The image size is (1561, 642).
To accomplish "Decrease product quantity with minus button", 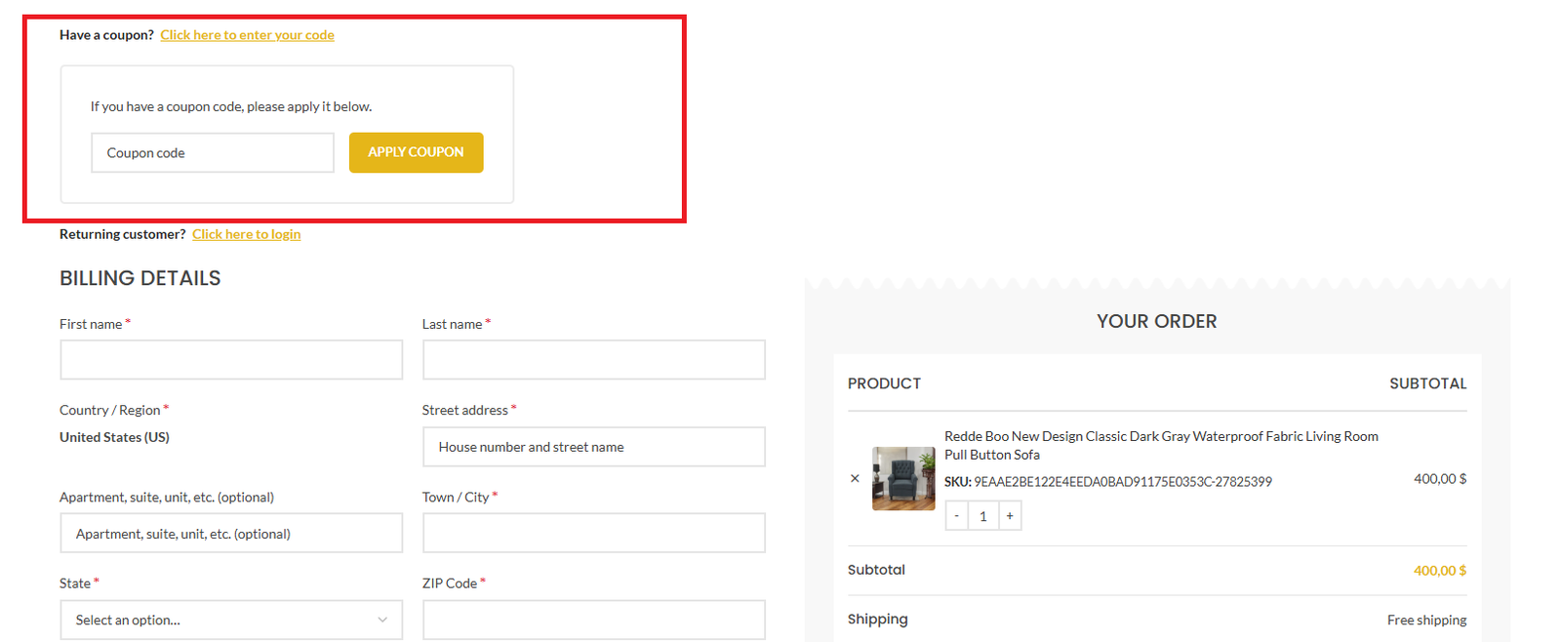I will (957, 516).
